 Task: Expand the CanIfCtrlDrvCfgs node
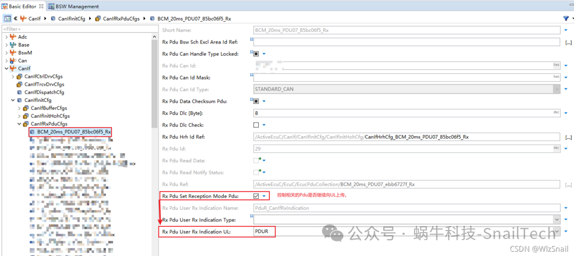click(13, 77)
